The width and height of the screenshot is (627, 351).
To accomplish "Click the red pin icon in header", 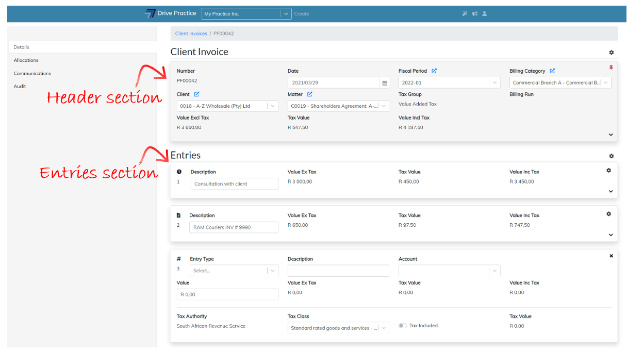I will coord(611,68).
